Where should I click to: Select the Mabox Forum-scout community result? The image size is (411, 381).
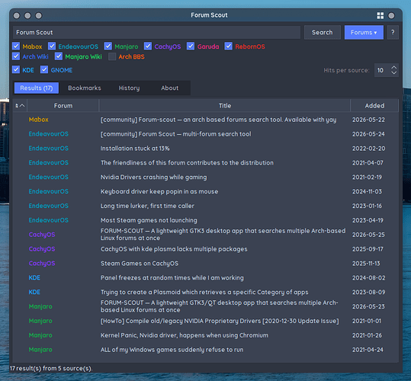206,120
